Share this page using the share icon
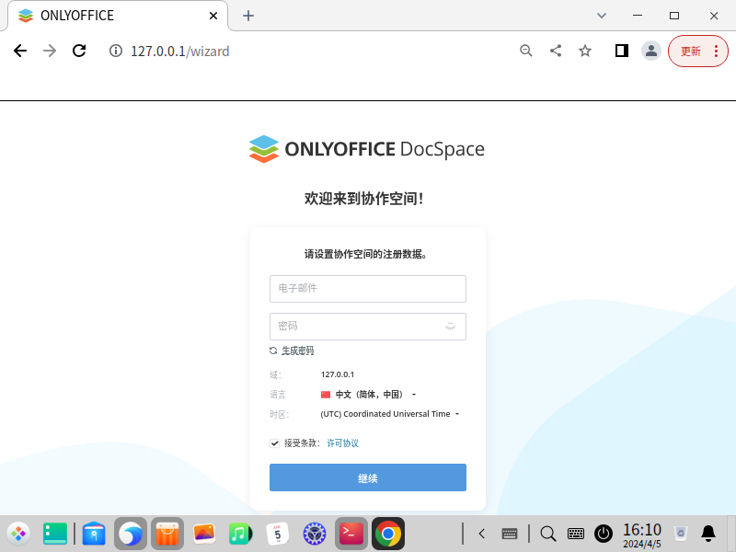The image size is (736, 552). coord(556,51)
